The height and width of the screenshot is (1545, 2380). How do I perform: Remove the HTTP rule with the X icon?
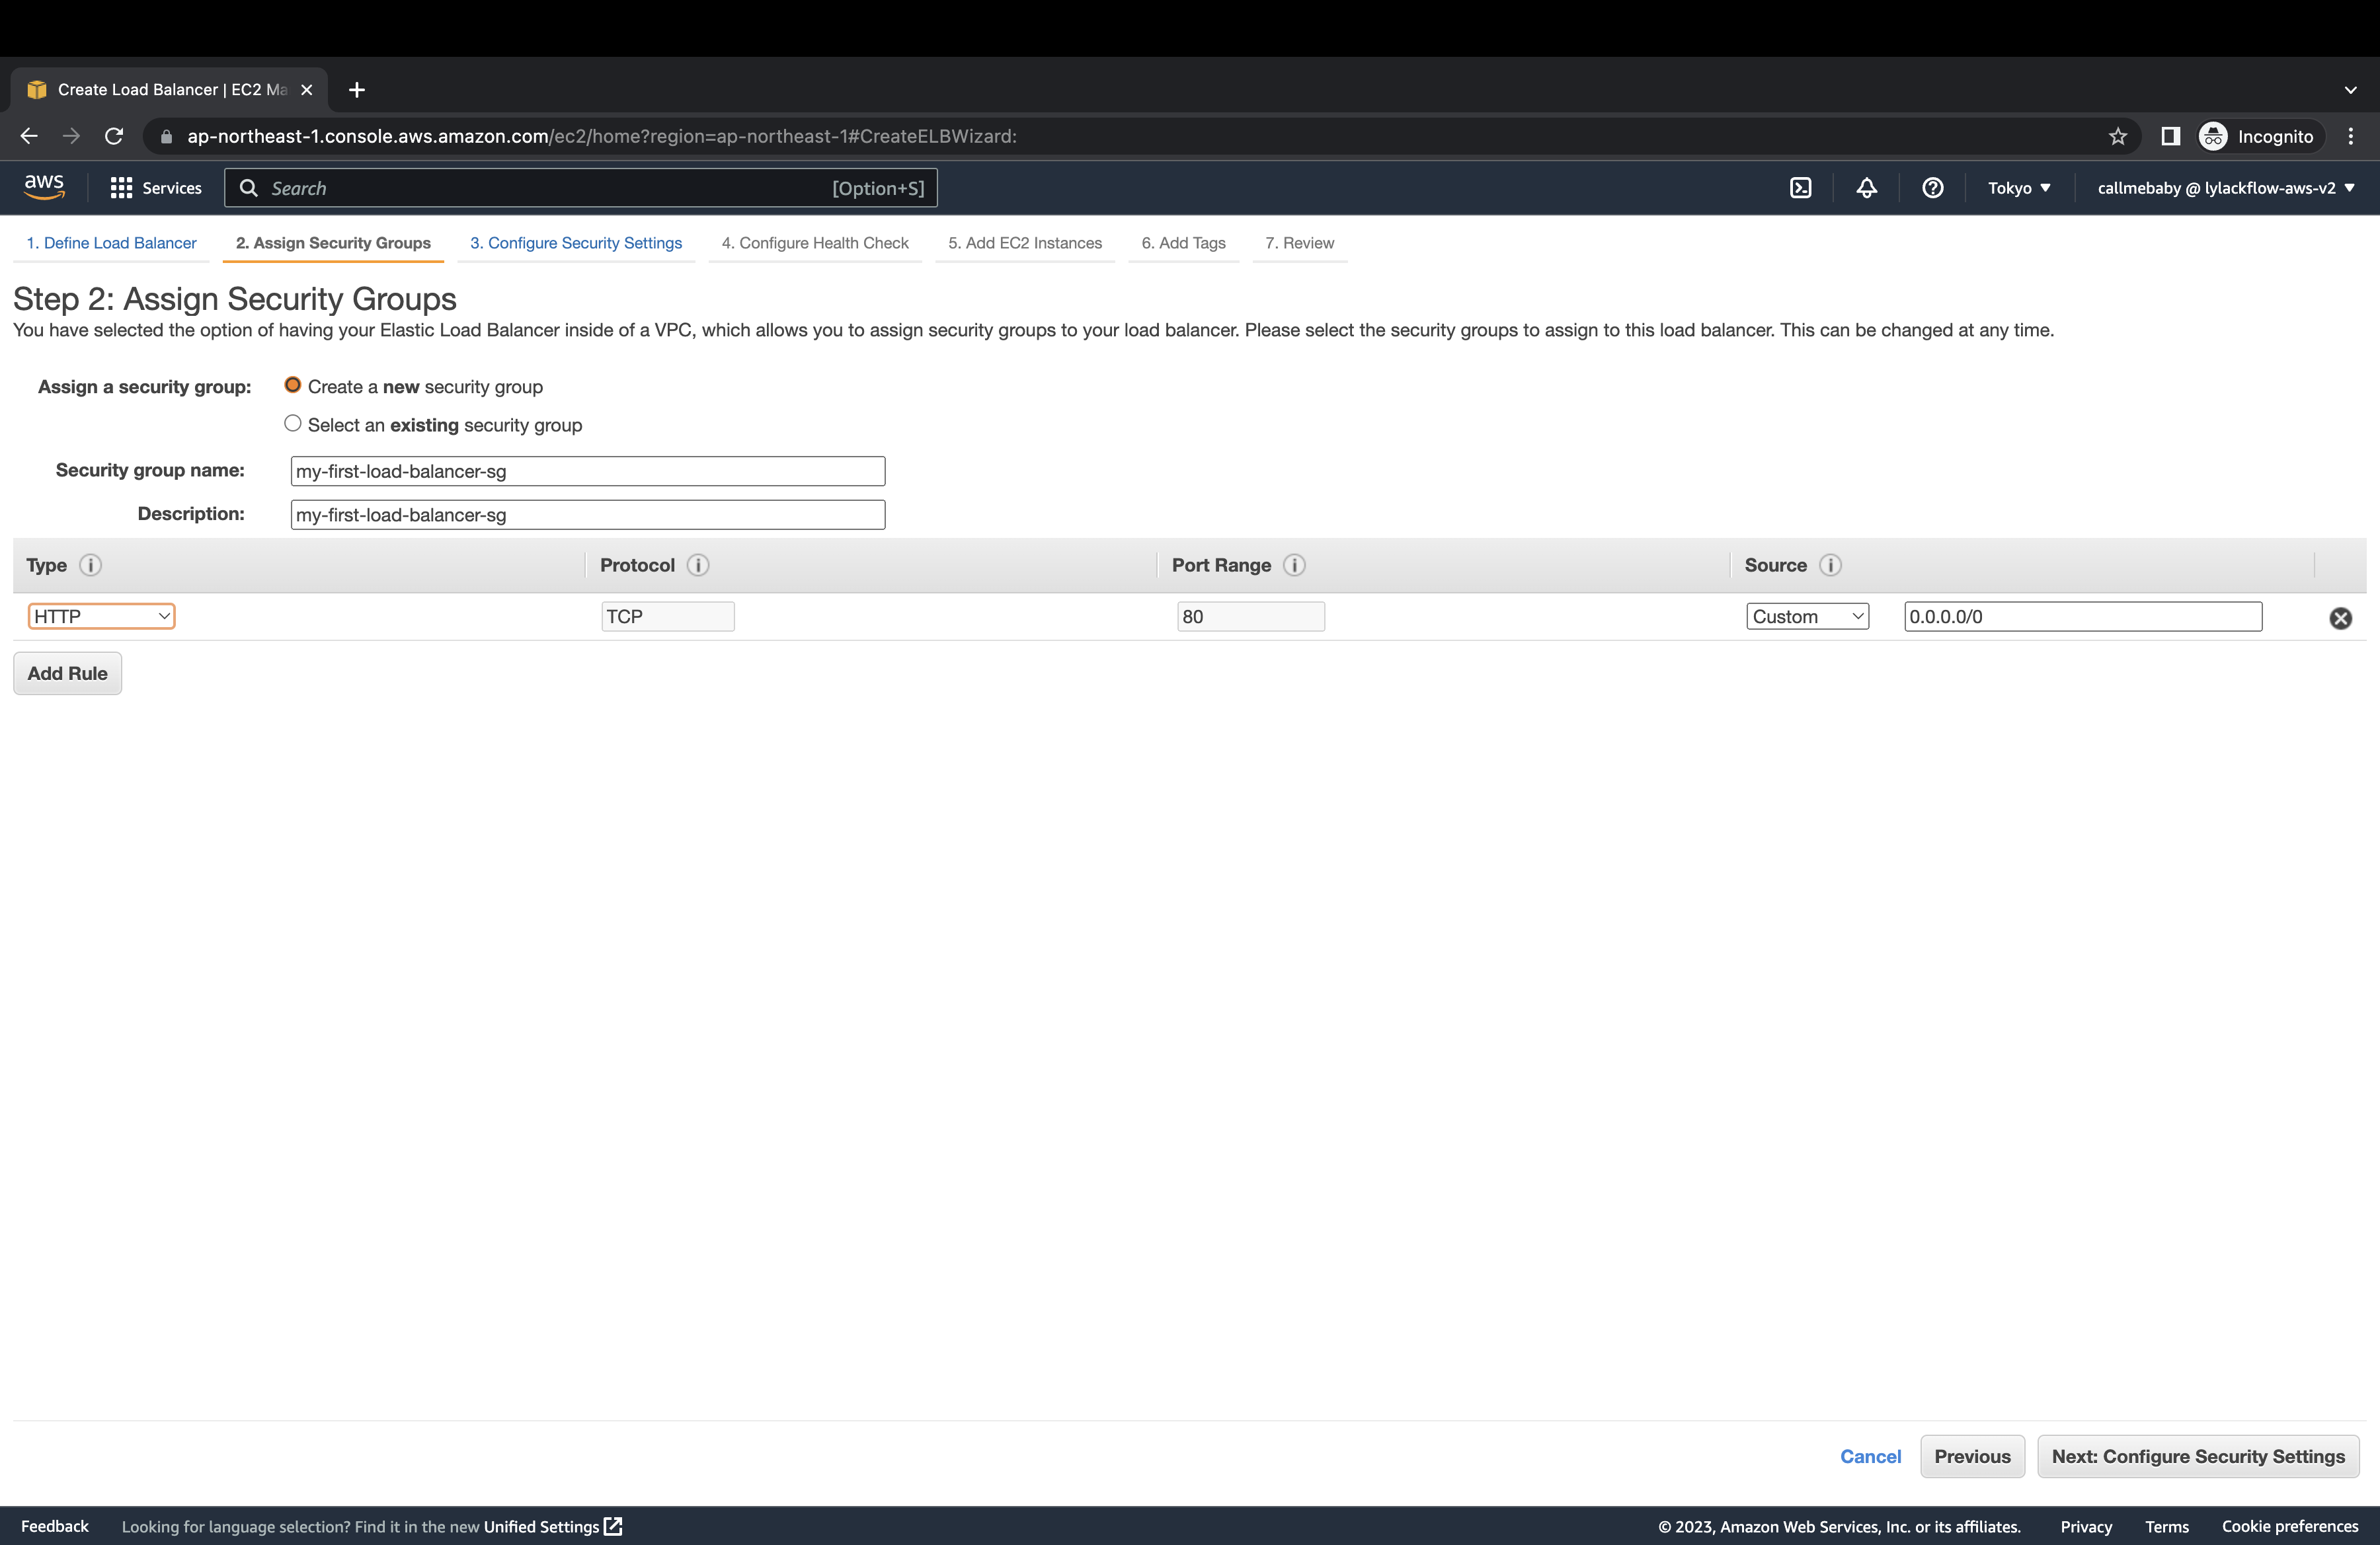pyautogui.click(x=2340, y=618)
